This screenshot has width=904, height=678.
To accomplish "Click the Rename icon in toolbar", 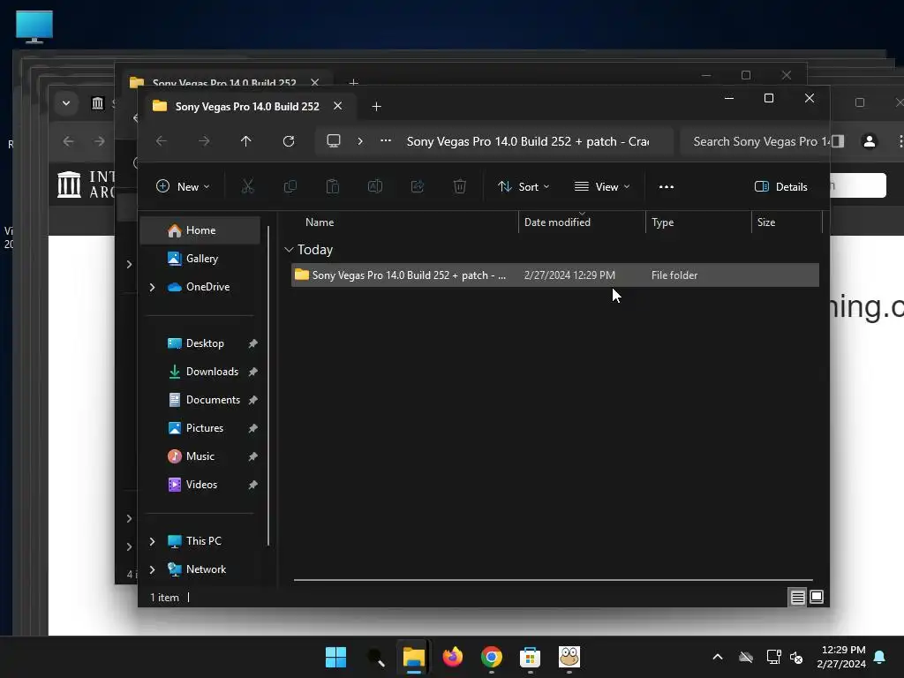I will (374, 186).
